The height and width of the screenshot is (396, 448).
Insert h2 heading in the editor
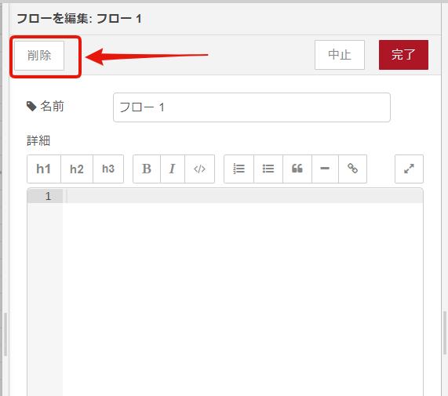point(77,169)
